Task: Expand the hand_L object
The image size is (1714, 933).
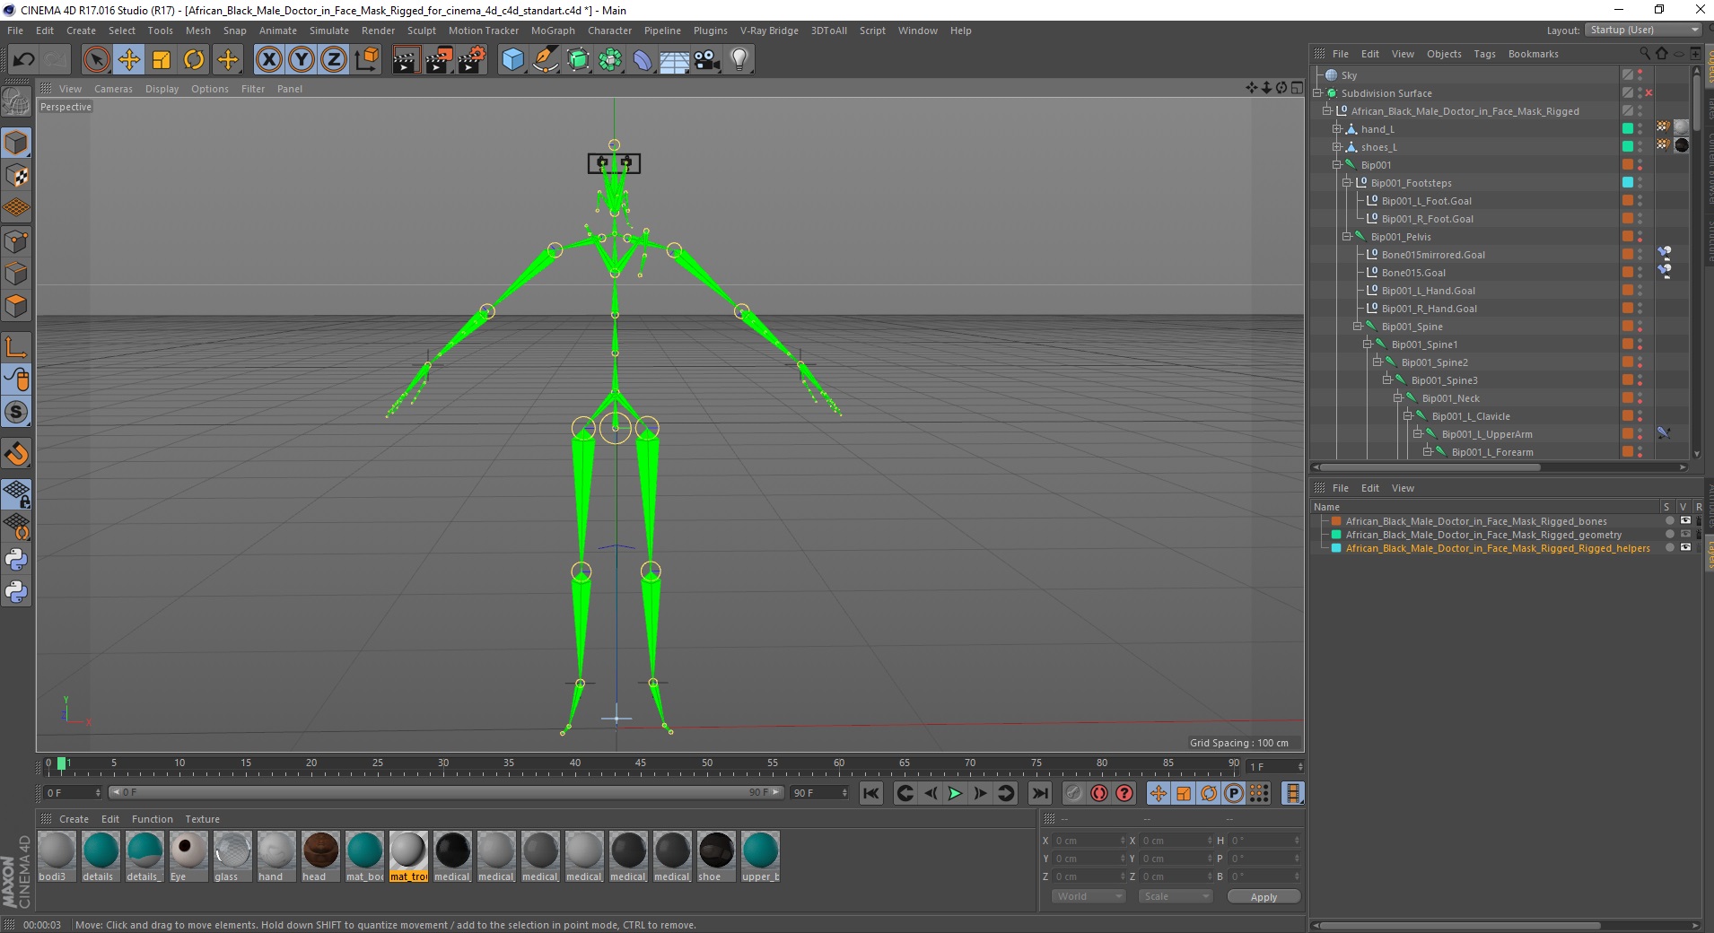Action: [1337, 129]
